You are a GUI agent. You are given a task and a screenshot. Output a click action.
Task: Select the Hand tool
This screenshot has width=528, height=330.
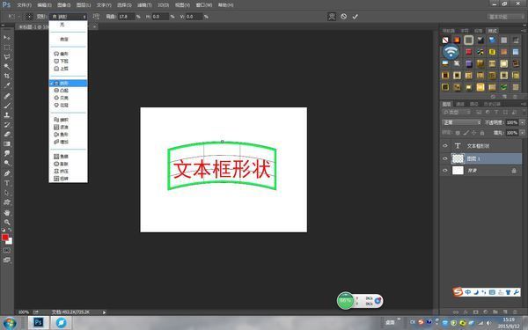[x=7, y=213]
